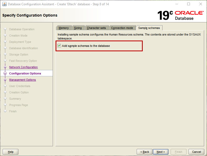Click the 19c Oracle Database logo
Image resolution: width=207 pixels, height=156 pixels.
point(180,16)
